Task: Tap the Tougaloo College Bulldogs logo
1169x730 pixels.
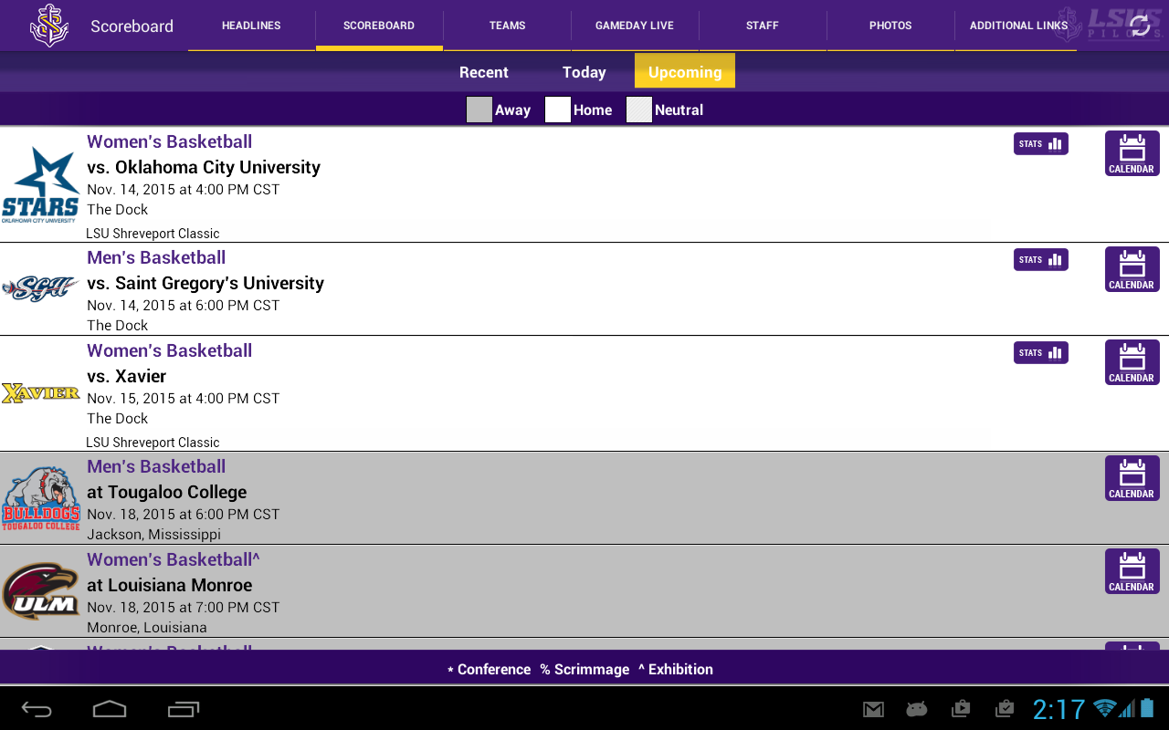Action: coord(40,498)
